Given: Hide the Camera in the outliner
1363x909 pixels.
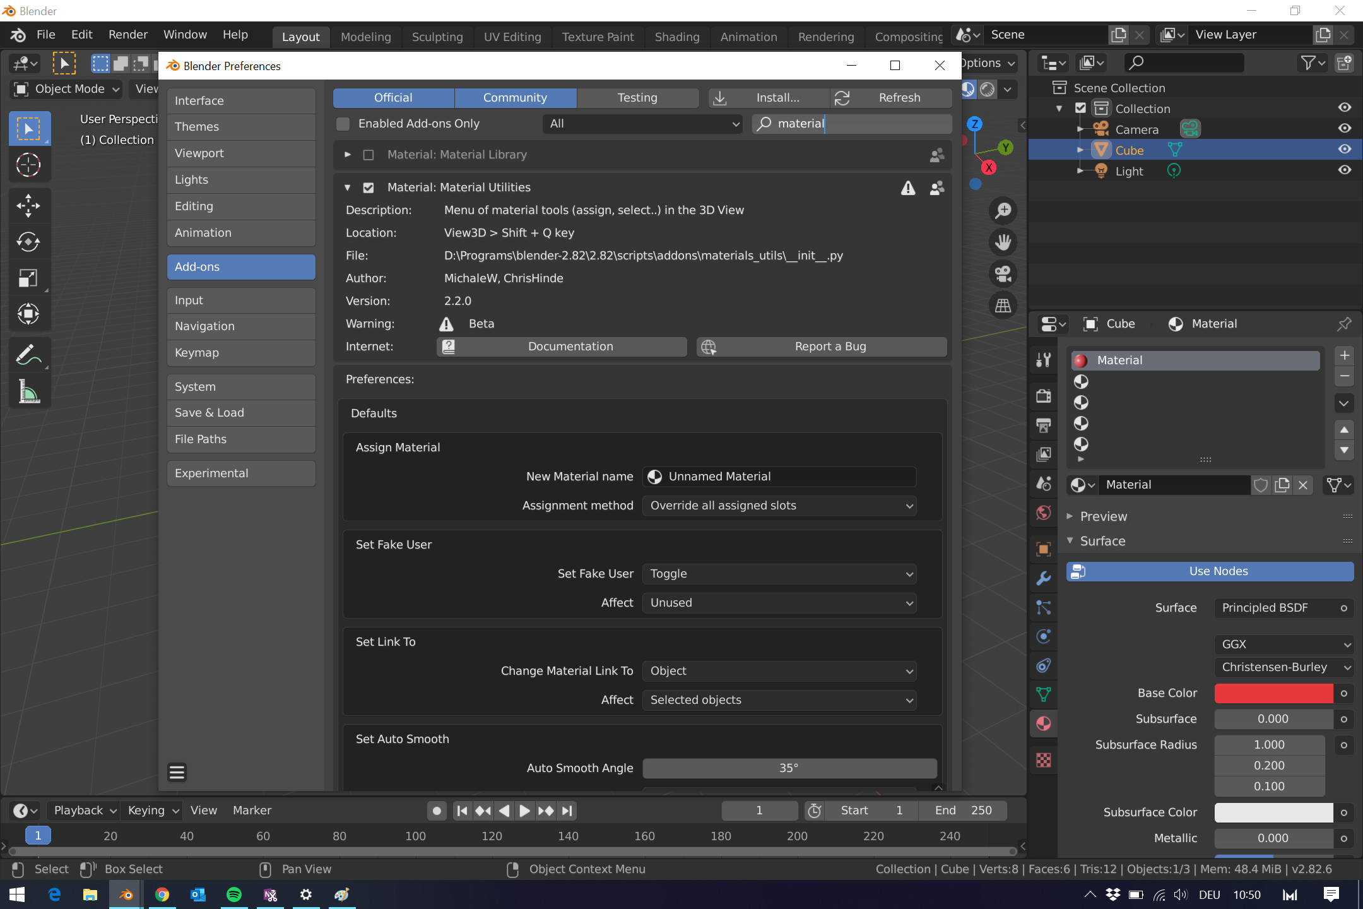Looking at the screenshot, I should (x=1345, y=129).
